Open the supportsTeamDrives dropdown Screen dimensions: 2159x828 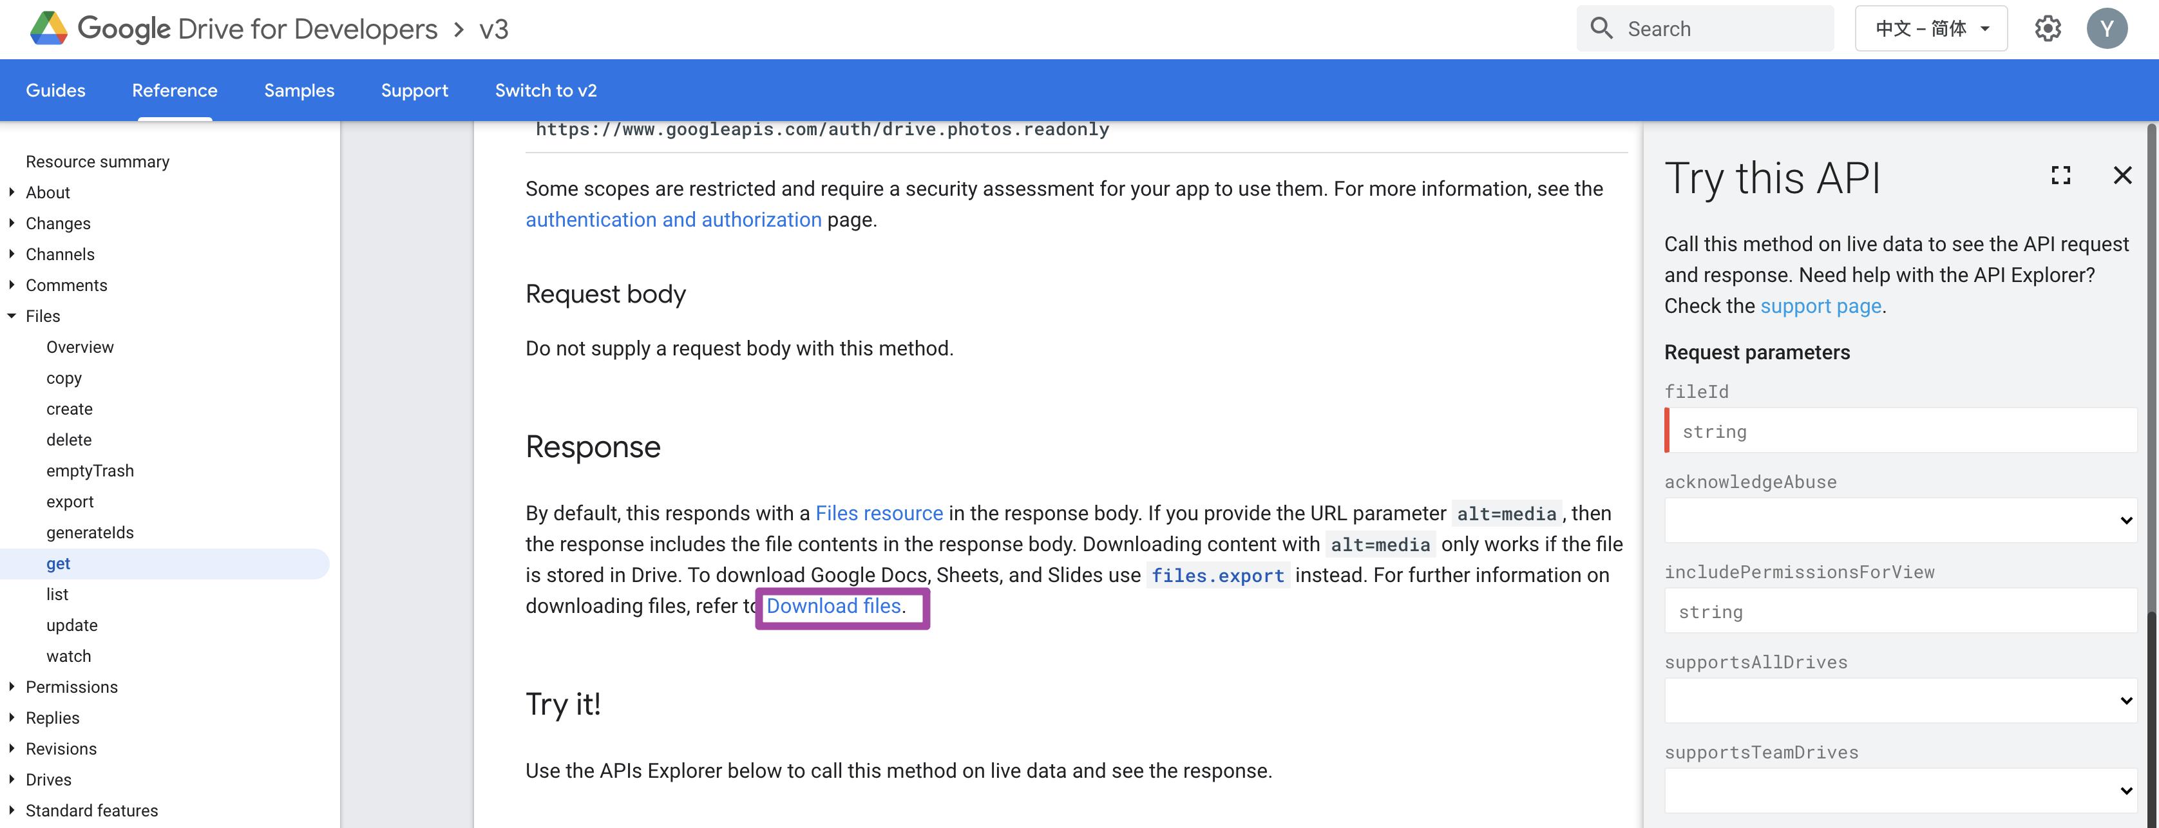(x=1899, y=790)
